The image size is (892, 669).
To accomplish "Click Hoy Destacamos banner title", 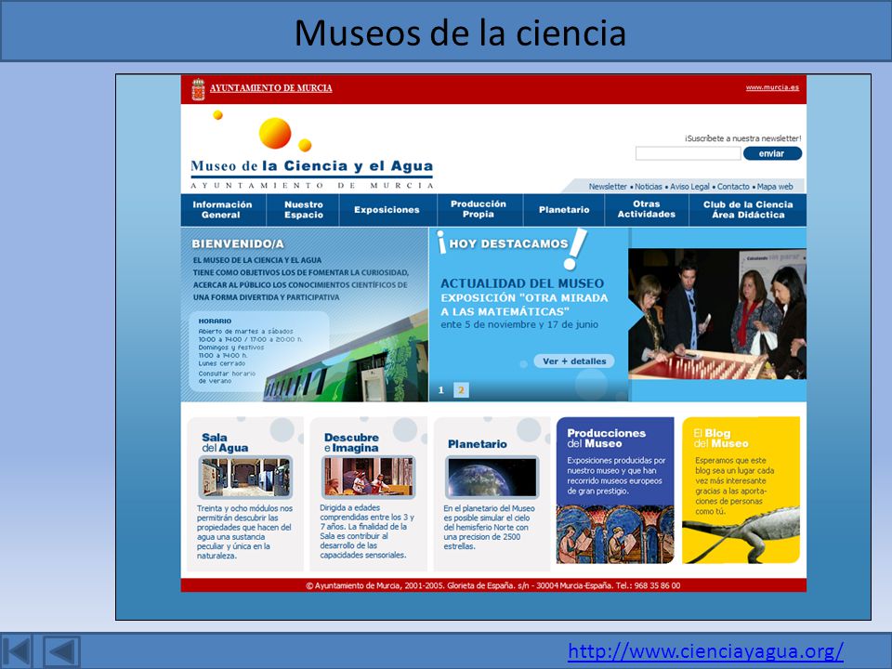I will 508,244.
